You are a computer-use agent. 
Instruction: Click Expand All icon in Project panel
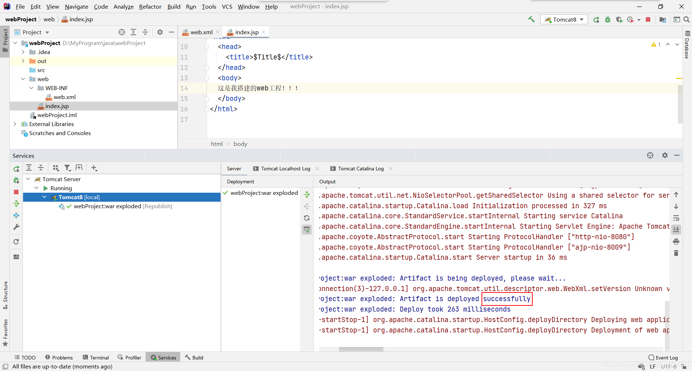133,32
